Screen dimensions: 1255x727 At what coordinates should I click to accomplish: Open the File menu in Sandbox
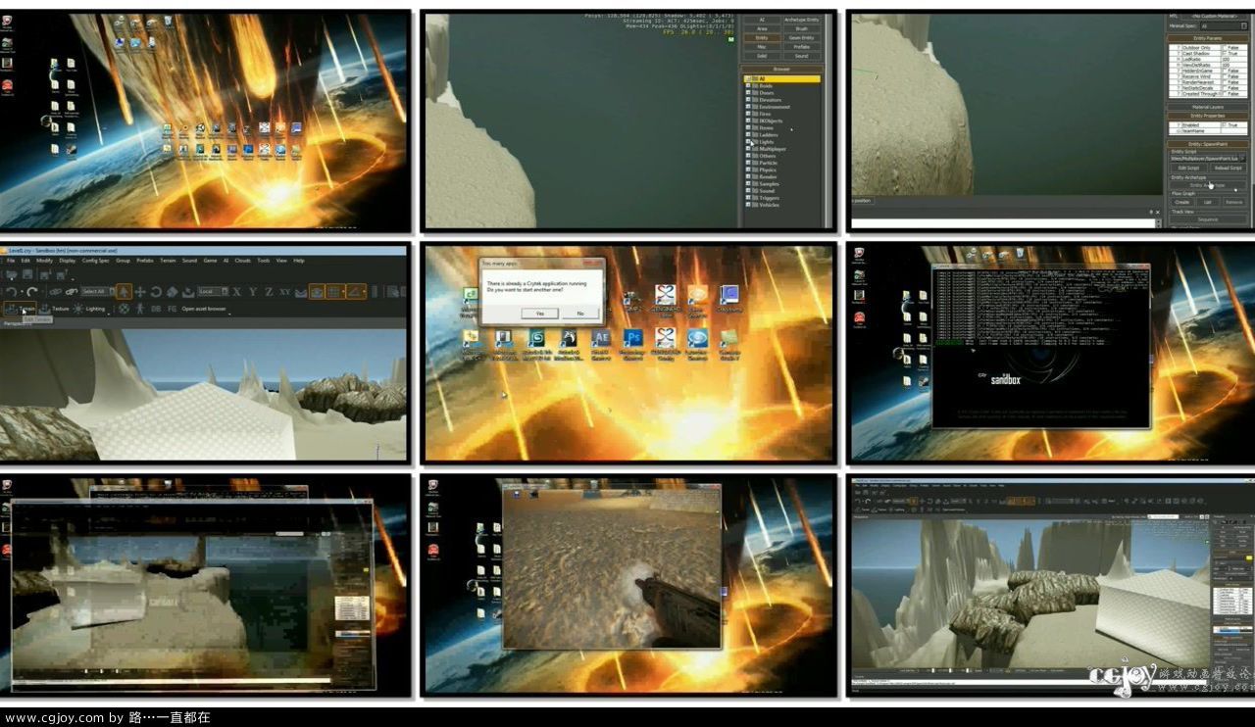pos(11,261)
